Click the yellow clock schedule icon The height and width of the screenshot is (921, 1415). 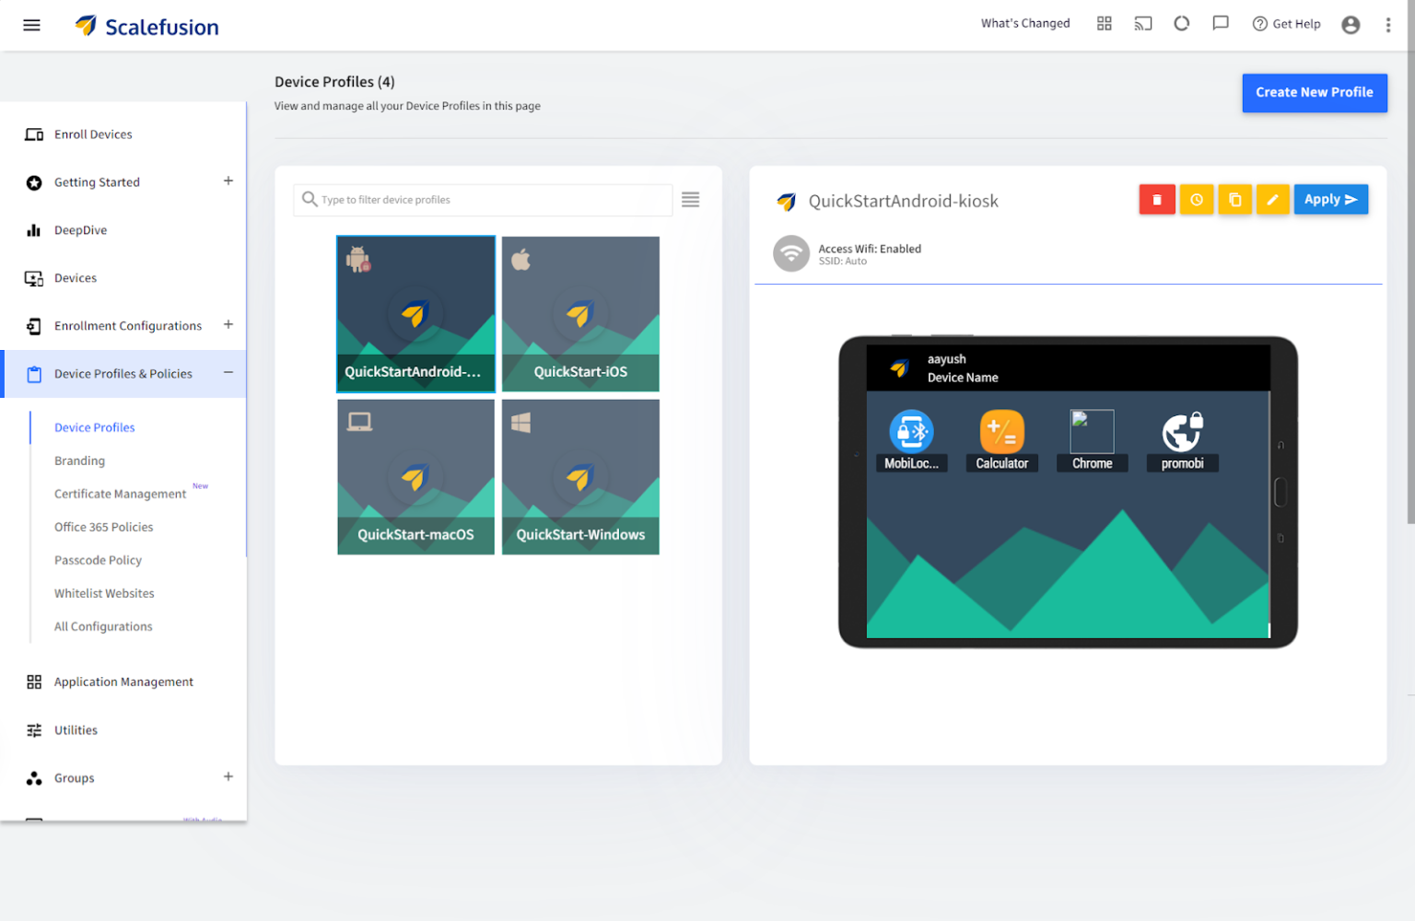click(x=1196, y=200)
